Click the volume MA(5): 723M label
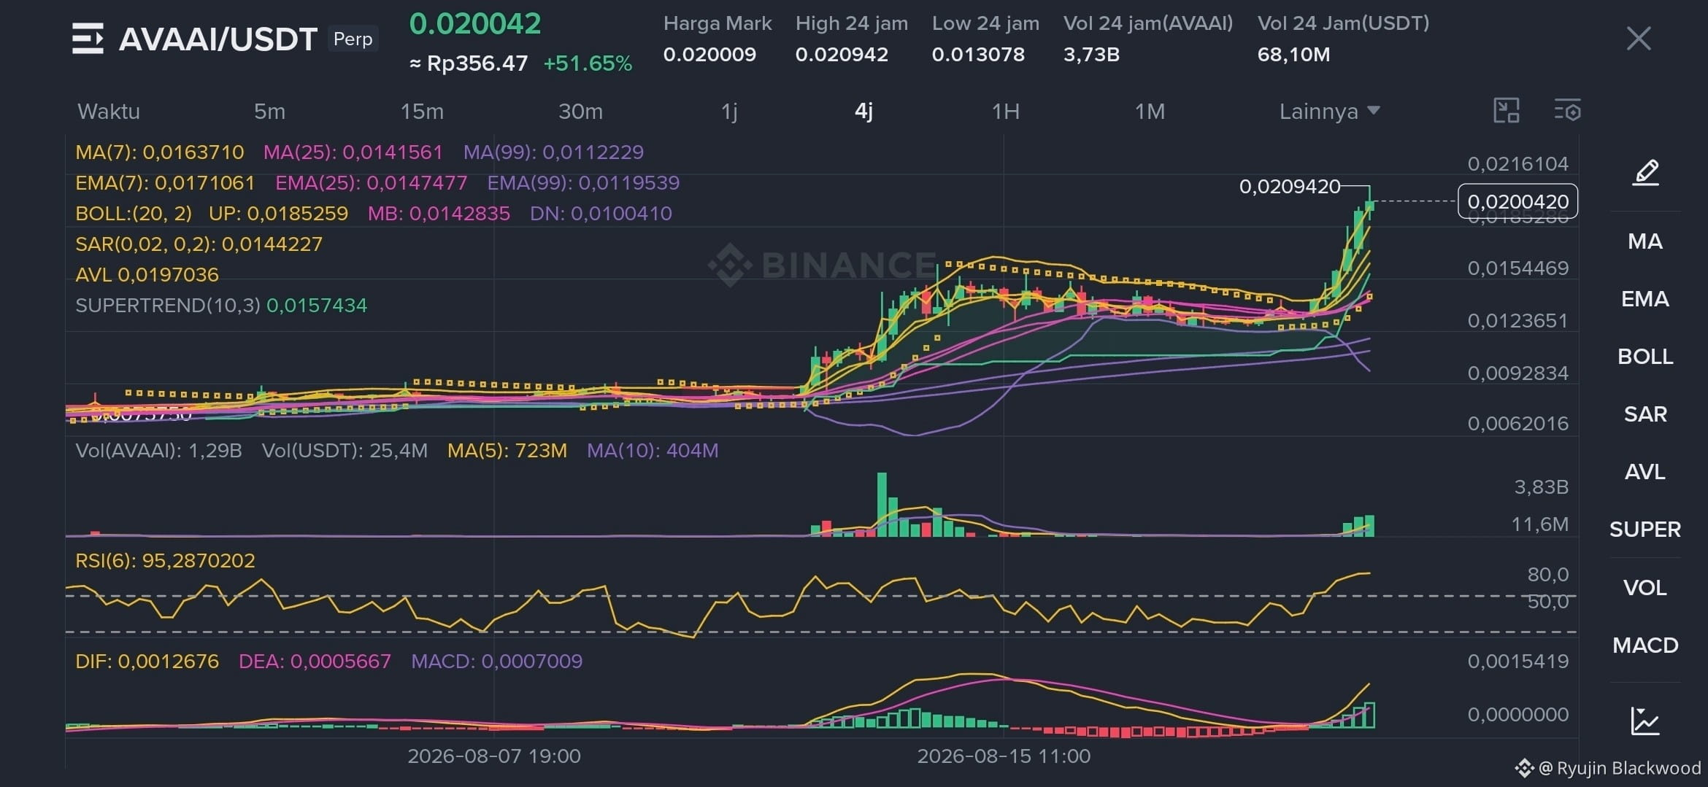 click(x=507, y=451)
